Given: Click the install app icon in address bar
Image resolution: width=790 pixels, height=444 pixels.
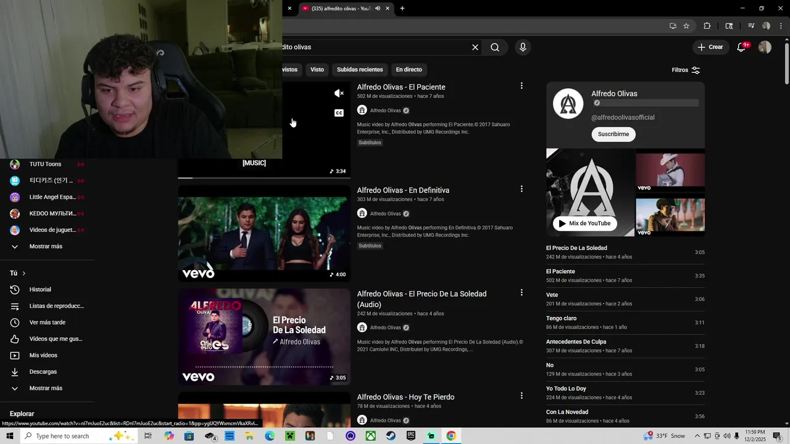Looking at the screenshot, I should pos(673,26).
